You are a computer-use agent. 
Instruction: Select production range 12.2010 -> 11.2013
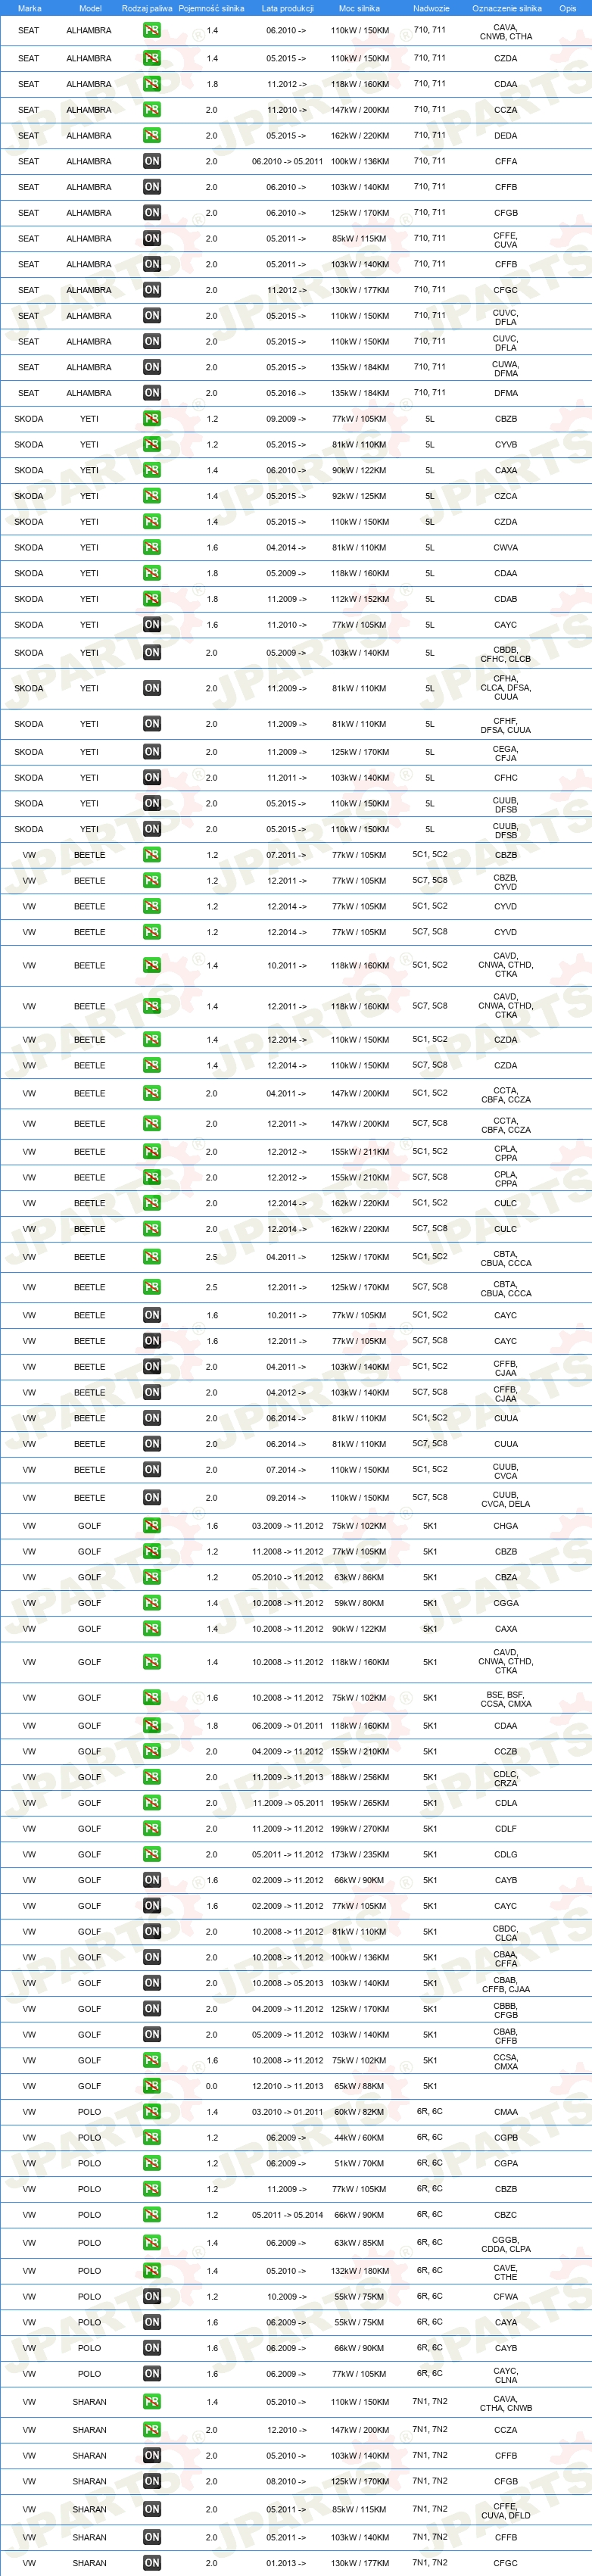pyautogui.click(x=287, y=2086)
